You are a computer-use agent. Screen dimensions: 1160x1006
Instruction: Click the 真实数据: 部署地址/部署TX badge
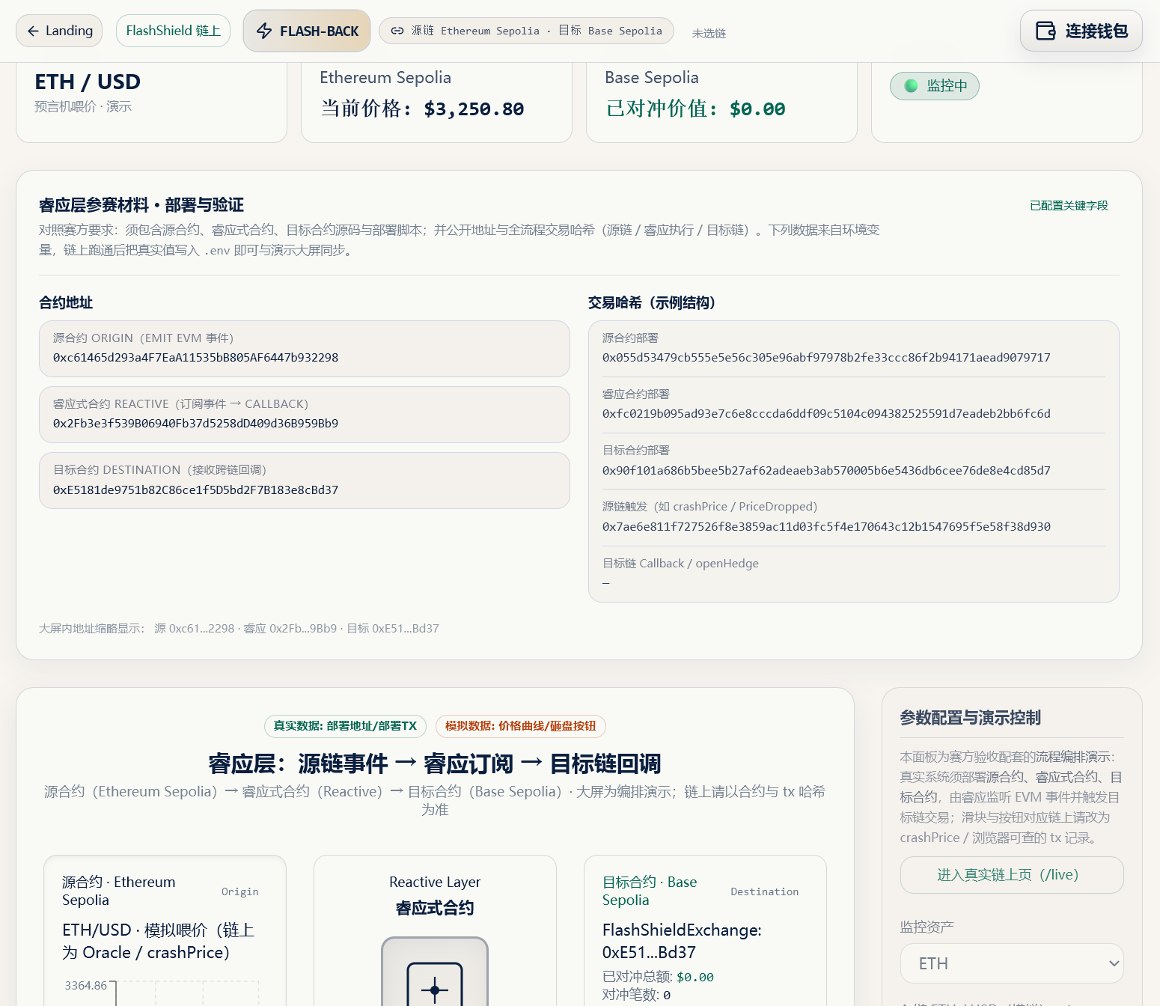click(x=345, y=726)
